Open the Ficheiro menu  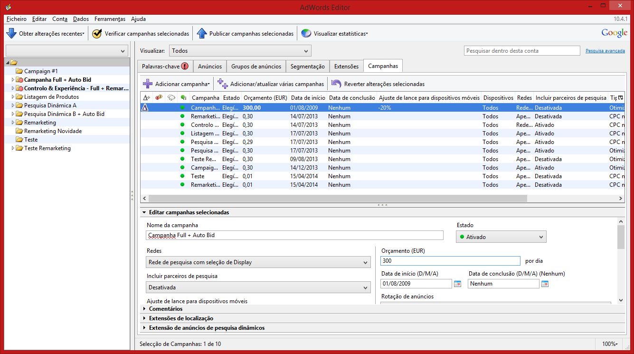click(17, 19)
